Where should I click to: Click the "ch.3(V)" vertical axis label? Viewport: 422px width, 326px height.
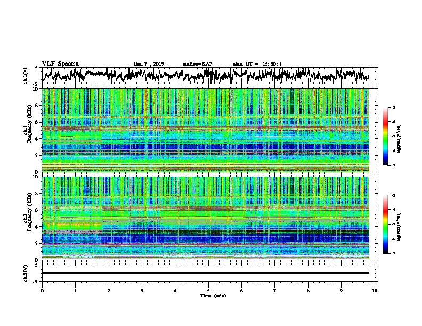pyautogui.click(x=26, y=273)
